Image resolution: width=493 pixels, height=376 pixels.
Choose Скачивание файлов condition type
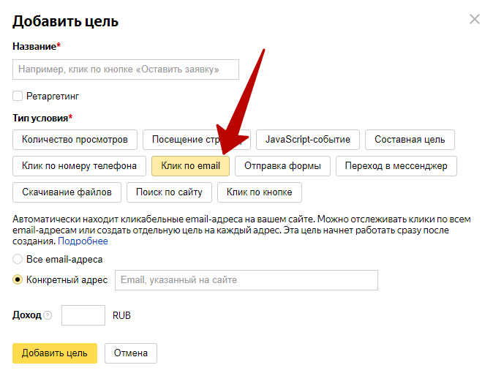tap(67, 192)
